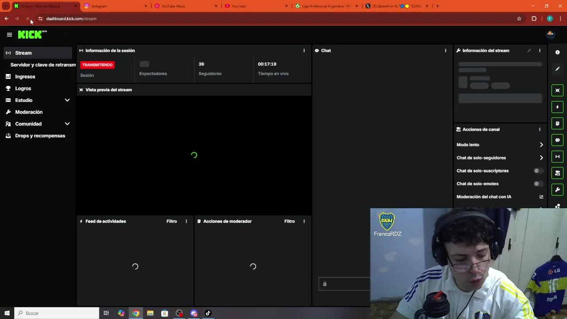Open Acciones de canal options menu
Image resolution: width=567 pixels, height=319 pixels.
[540, 129]
